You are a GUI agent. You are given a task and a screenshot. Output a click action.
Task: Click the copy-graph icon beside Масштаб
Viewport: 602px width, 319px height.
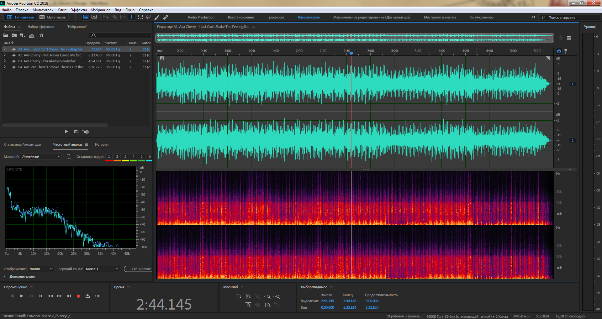69,156
